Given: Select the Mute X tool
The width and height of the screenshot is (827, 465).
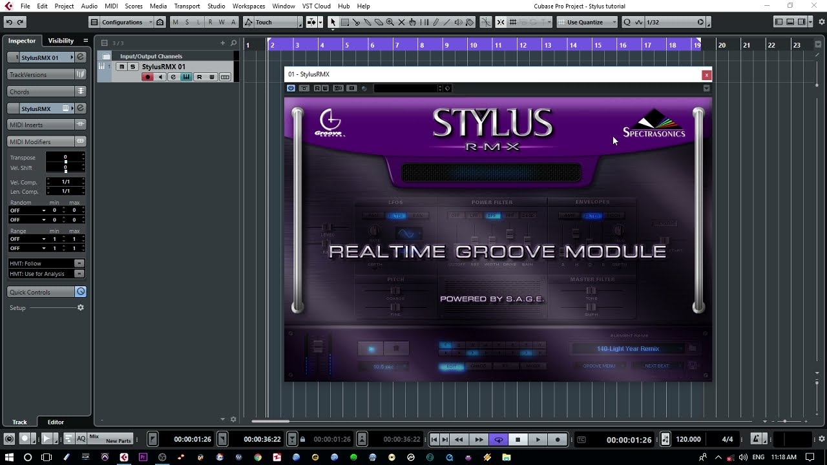Looking at the screenshot, I should [x=401, y=22].
